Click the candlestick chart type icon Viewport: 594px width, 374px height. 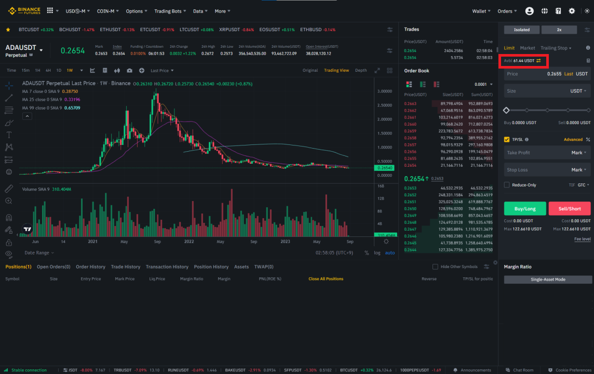117,71
